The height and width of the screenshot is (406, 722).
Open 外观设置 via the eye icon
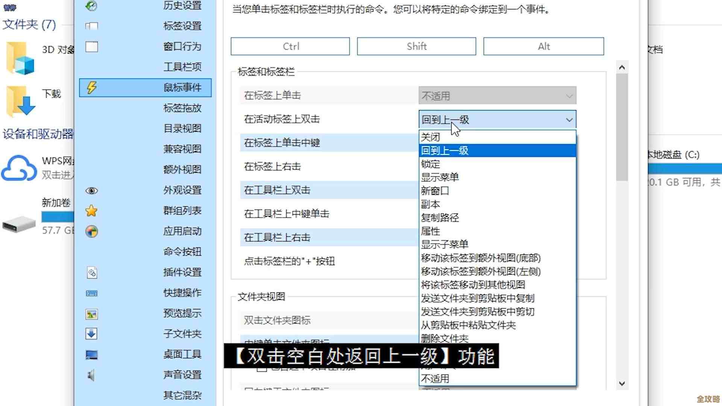[91, 191]
